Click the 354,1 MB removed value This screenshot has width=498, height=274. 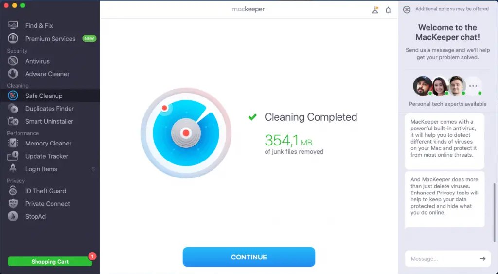coord(288,140)
